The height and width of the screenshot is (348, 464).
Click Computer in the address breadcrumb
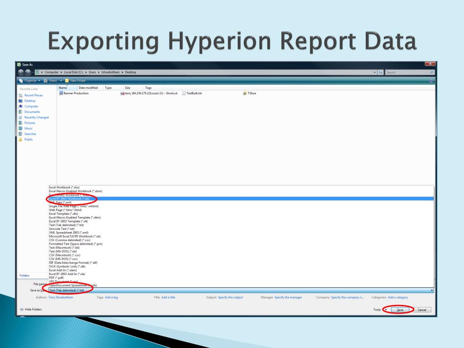(x=52, y=72)
